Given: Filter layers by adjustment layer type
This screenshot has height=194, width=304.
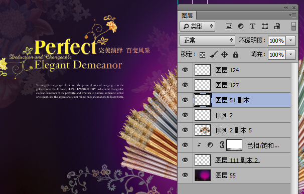Looking at the screenshot, I should tap(241, 26).
